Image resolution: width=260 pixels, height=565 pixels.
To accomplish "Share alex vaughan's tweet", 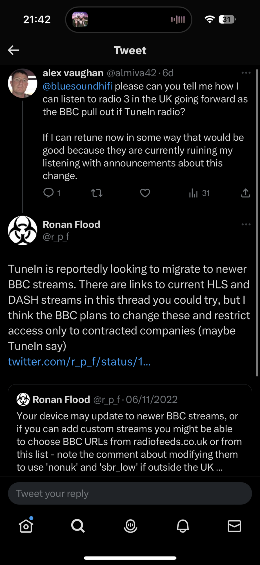I will 246,193.
